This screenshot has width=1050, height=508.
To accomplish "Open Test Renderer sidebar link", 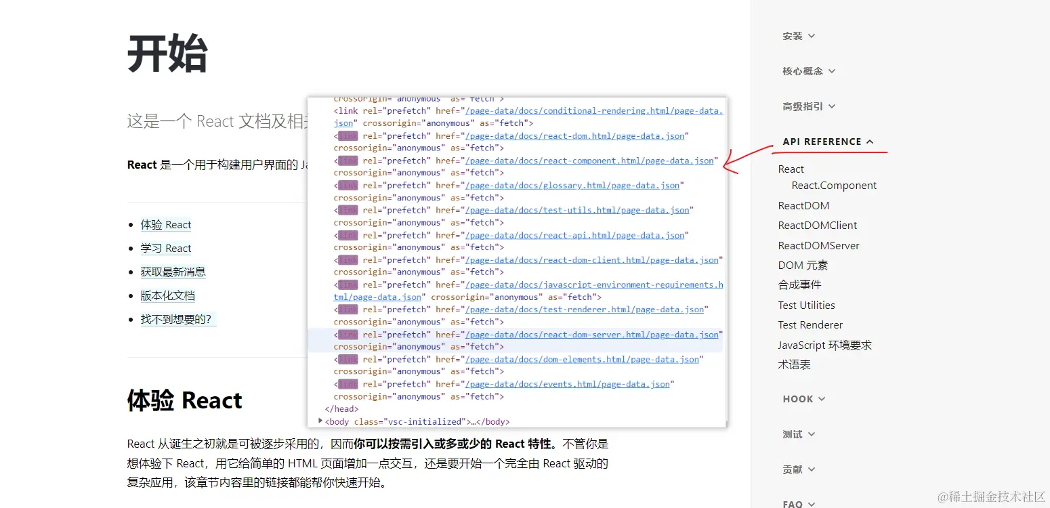I will (810, 325).
